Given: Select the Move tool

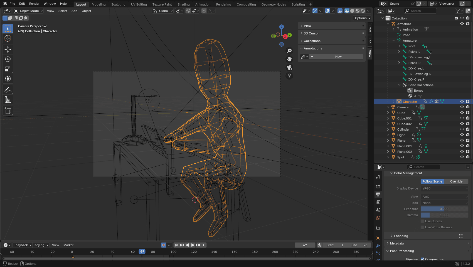Looking at the screenshot, I should pyautogui.click(x=8, y=49).
